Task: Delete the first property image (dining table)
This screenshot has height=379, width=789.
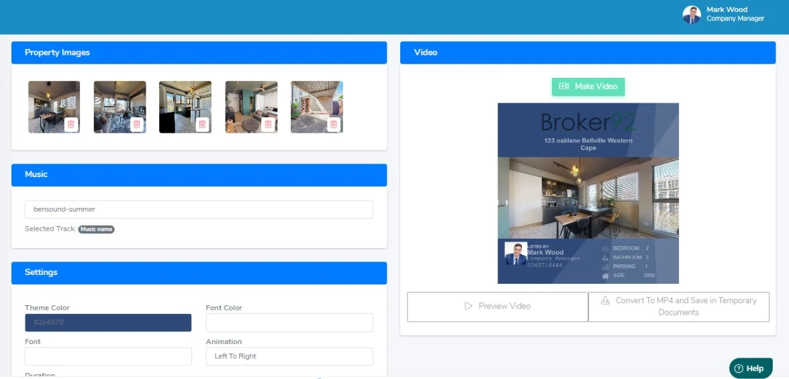Action: (71, 124)
